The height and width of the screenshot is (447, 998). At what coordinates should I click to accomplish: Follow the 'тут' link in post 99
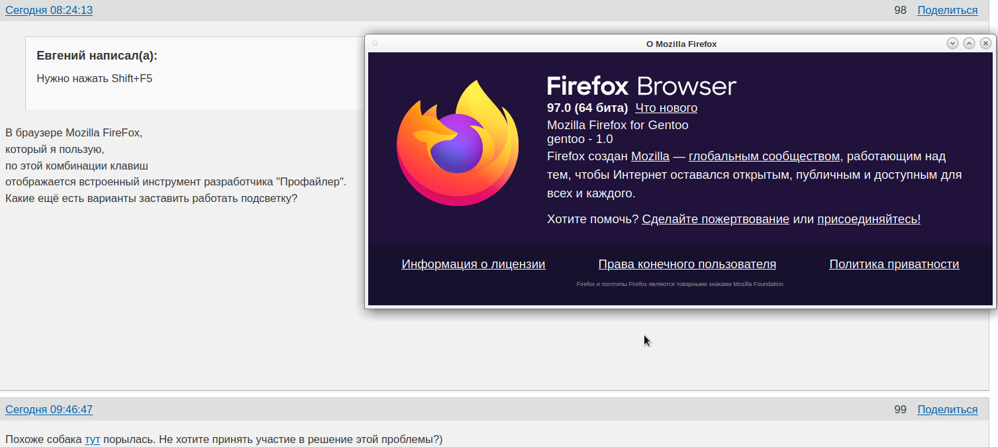(x=92, y=439)
